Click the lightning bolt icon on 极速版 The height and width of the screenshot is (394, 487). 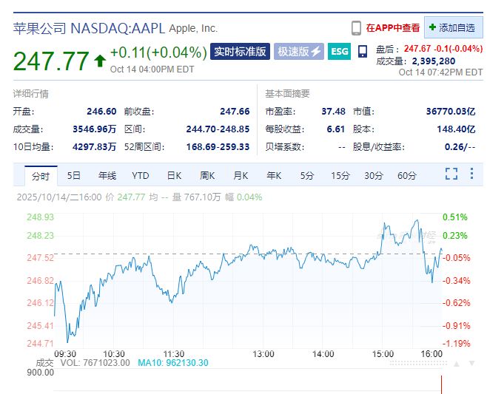click(316, 52)
